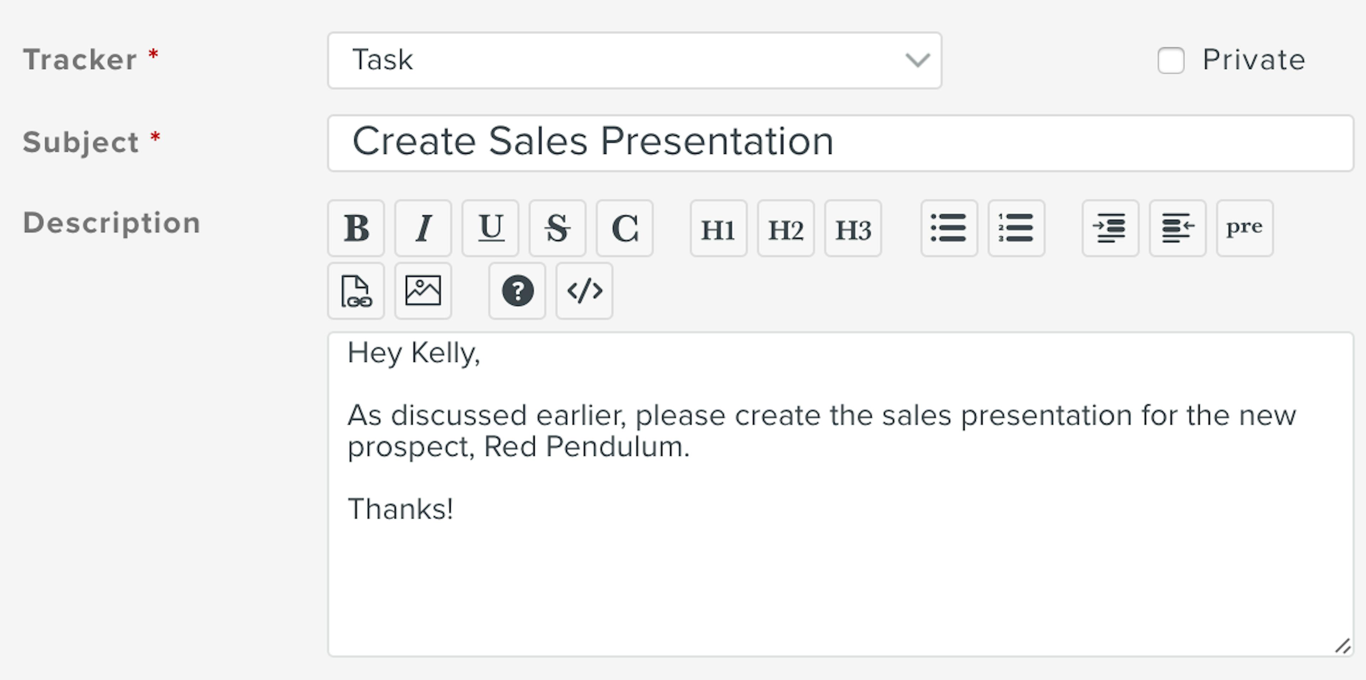This screenshot has height=680, width=1366.
Task: Insert highlighted code snippet
Action: [x=584, y=291]
